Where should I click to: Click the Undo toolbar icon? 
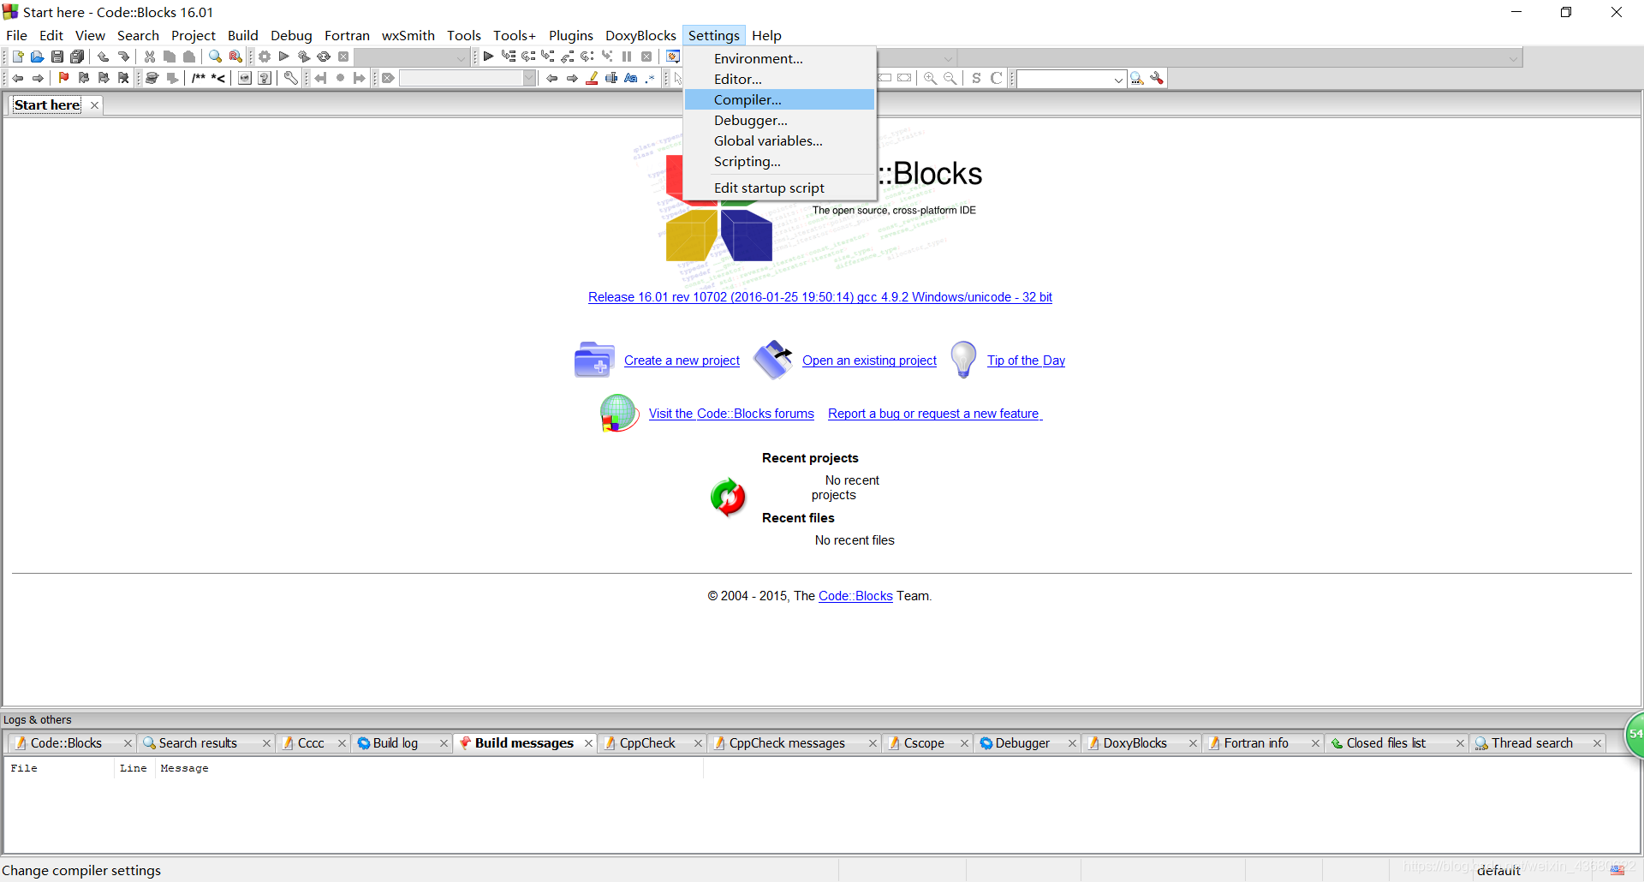tap(103, 57)
